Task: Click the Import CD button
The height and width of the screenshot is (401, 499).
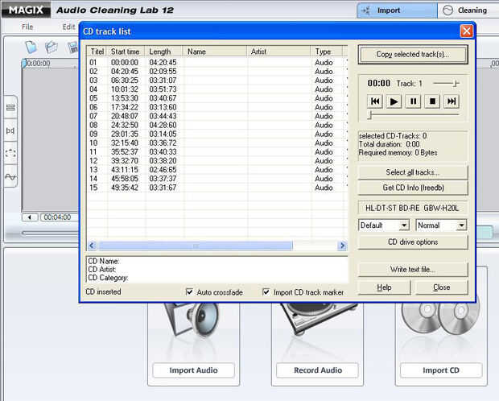Action: [x=441, y=370]
